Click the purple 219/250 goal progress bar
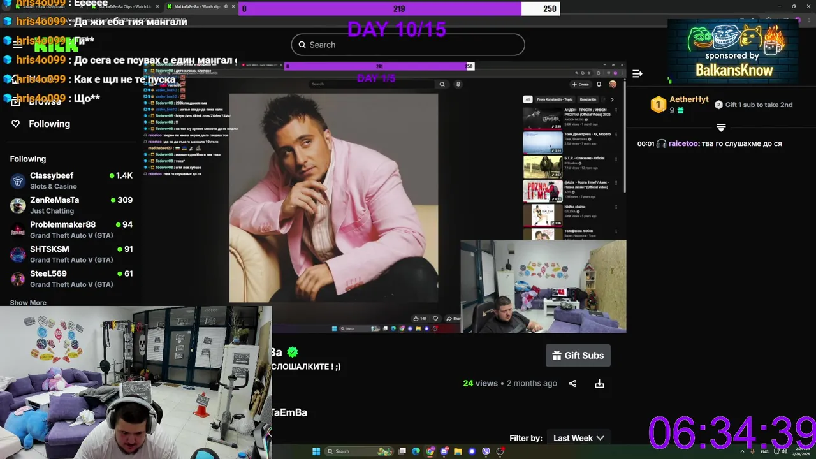This screenshot has height=459, width=816. coord(399,9)
